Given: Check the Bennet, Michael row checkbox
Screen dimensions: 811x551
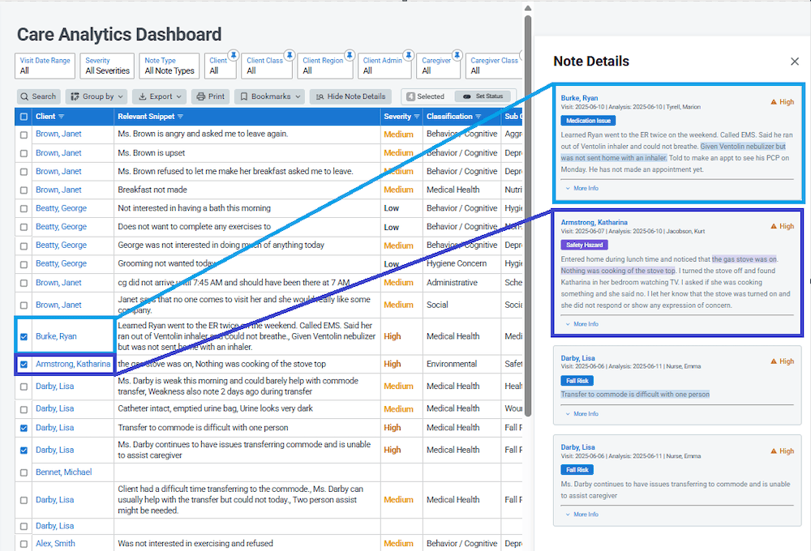Looking at the screenshot, I should pyautogui.click(x=24, y=472).
